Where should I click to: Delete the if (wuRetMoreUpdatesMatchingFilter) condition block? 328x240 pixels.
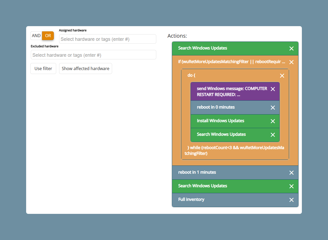[291, 62]
